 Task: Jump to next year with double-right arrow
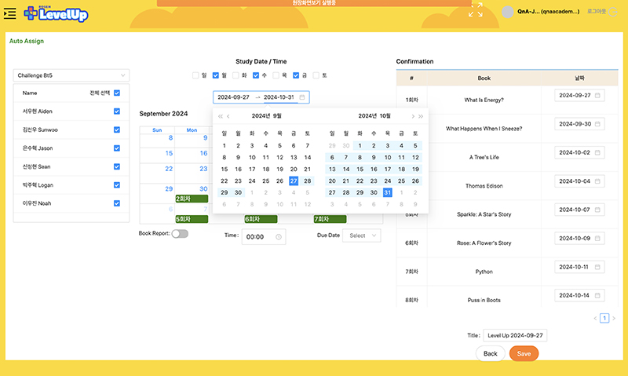[422, 116]
